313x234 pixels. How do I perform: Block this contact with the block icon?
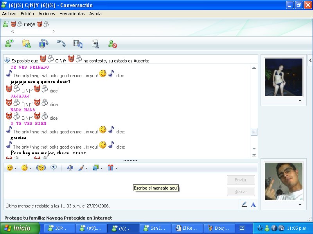pyautogui.click(x=113, y=44)
